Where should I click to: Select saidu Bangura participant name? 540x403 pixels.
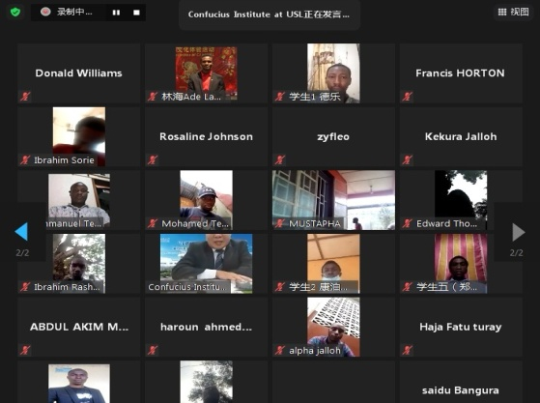pyautogui.click(x=461, y=390)
